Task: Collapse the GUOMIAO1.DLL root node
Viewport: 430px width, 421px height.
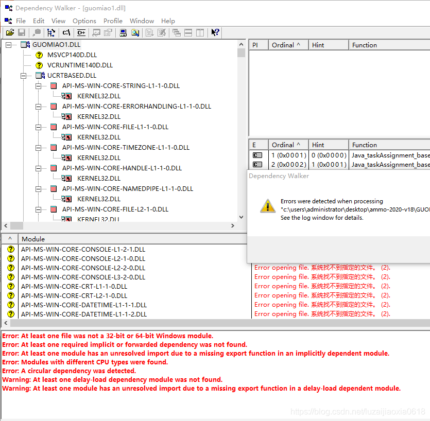Action: (x=9, y=45)
